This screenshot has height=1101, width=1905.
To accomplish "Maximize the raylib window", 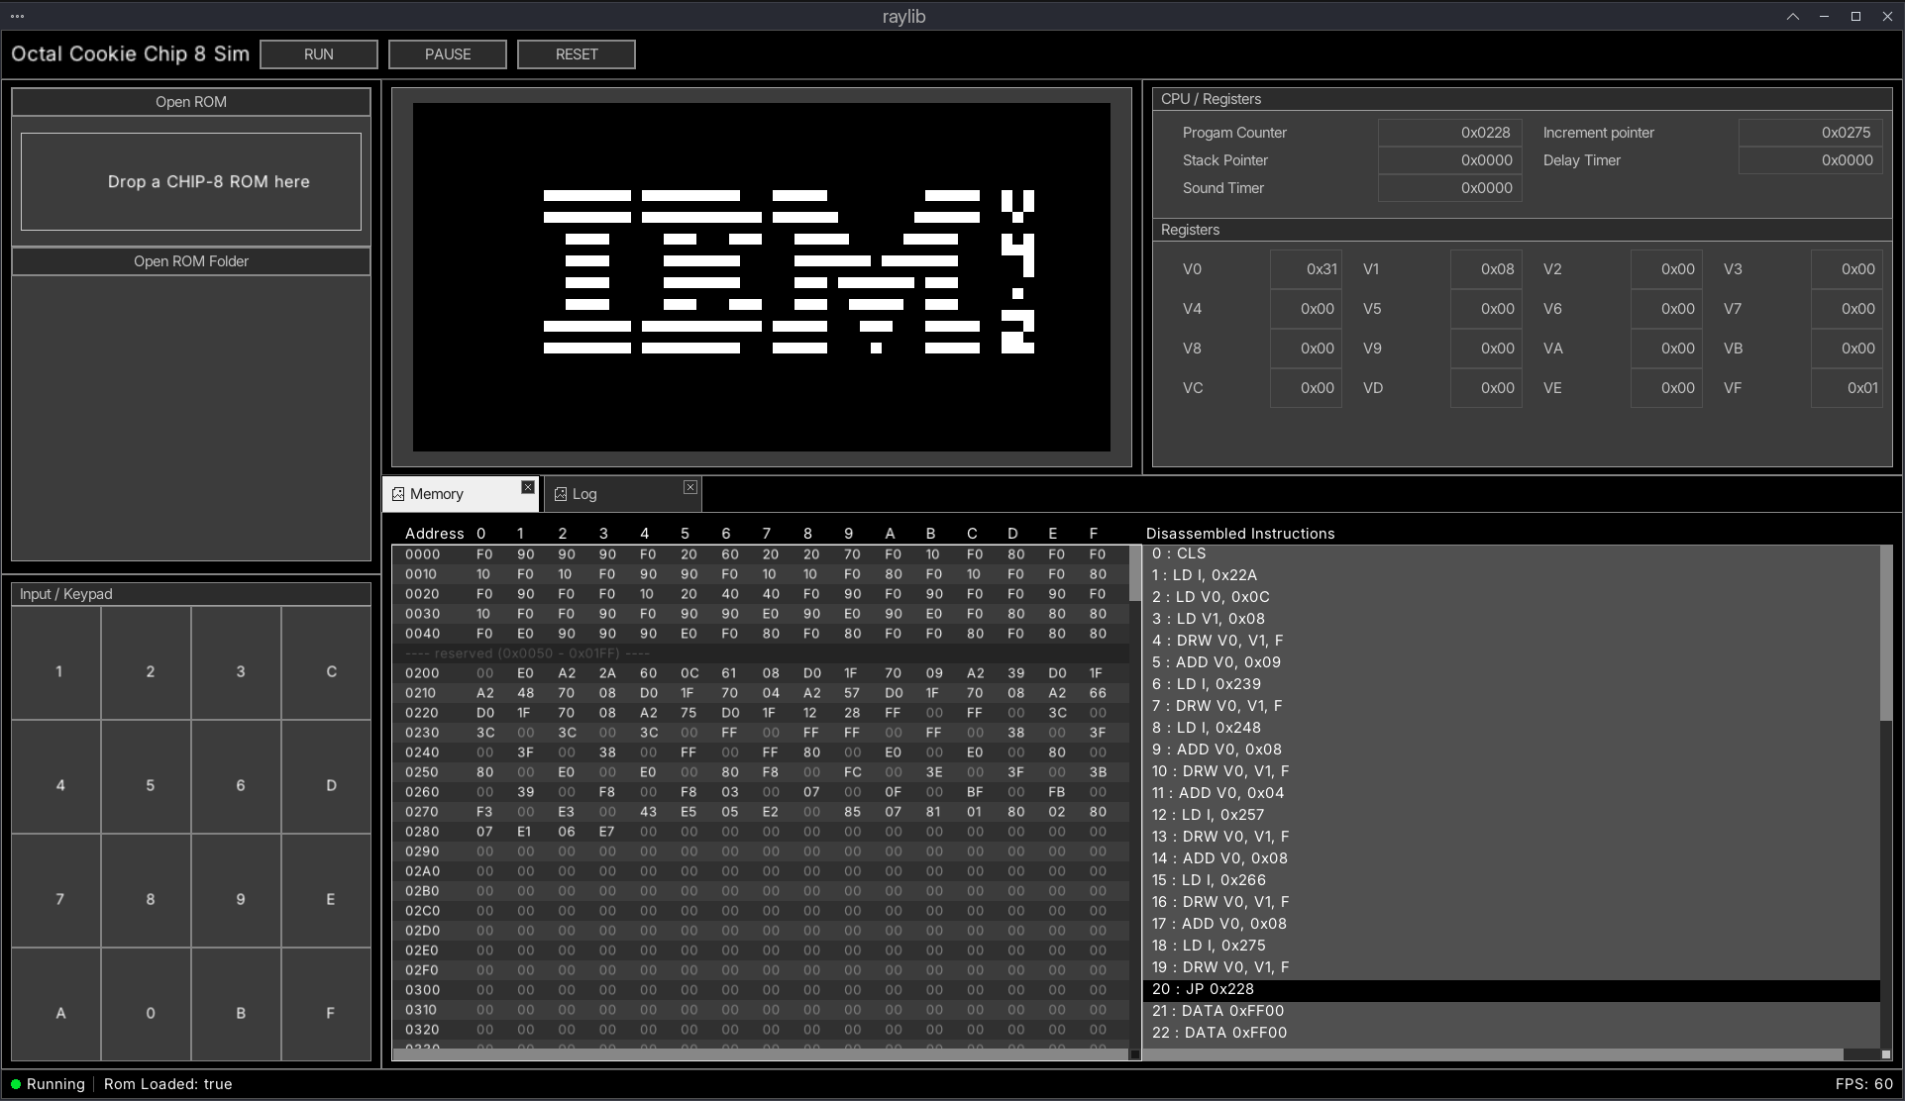I will [x=1855, y=16].
